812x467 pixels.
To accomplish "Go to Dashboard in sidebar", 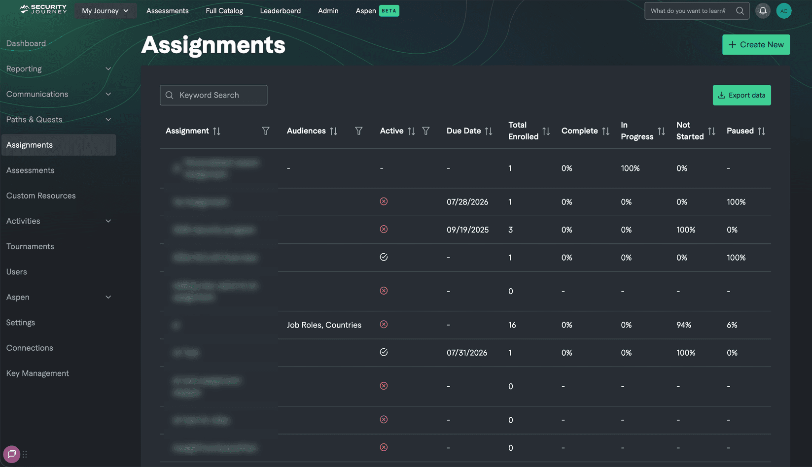I will point(26,43).
